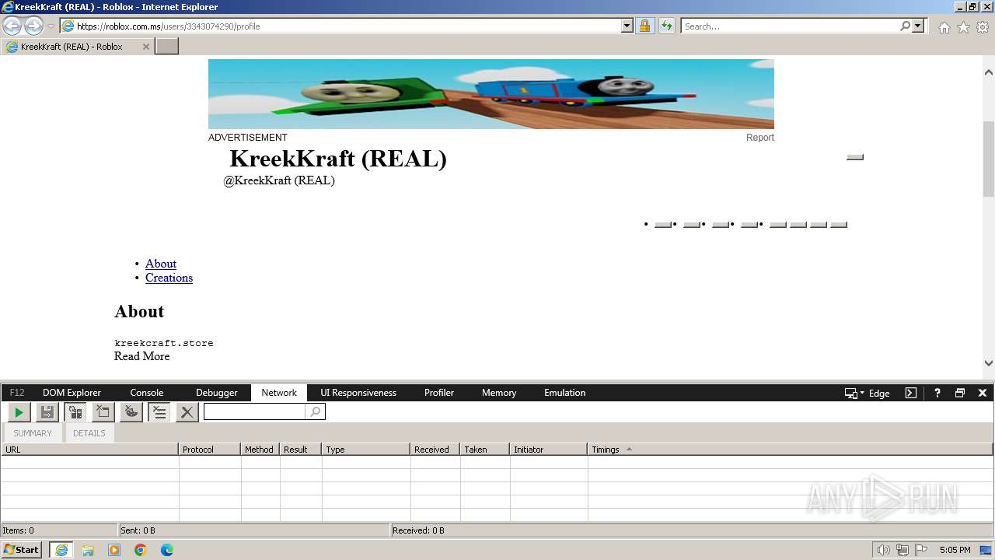Click the clear browser cache icon
Viewport: 995px width, 560px height.
[x=103, y=412]
